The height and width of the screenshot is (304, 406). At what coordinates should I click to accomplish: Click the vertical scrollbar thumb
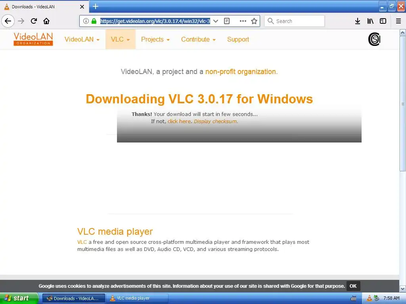402,104
